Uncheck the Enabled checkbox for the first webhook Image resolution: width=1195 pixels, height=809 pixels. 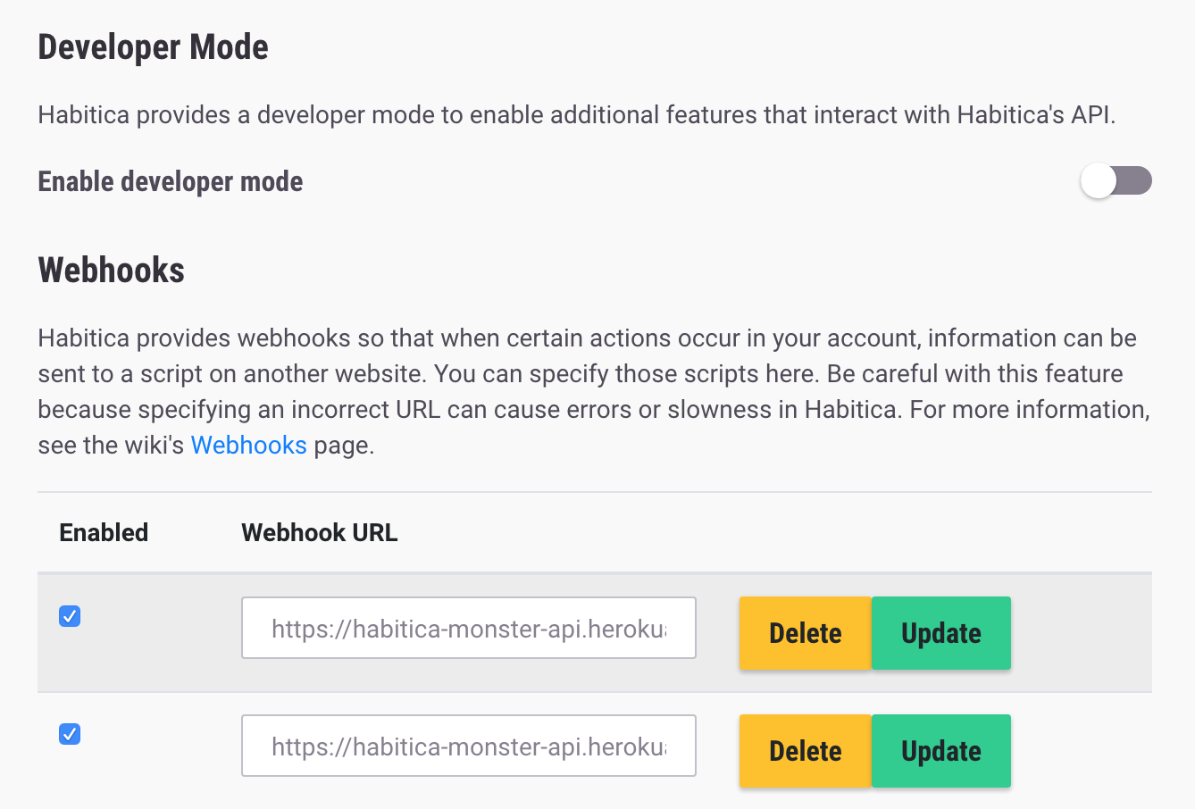point(69,616)
